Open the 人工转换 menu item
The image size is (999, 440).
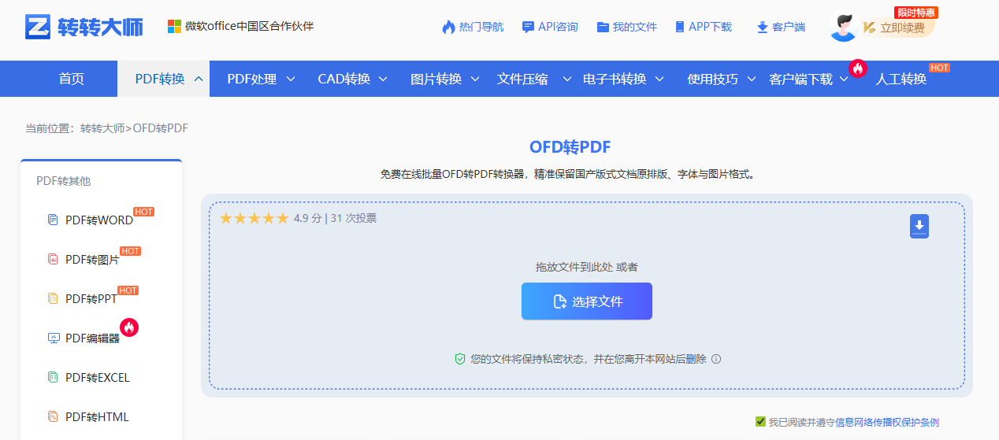(901, 79)
